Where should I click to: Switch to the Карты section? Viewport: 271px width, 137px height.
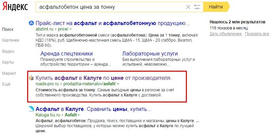click(x=8, y=62)
